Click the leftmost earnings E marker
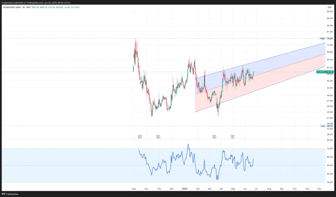The width and height of the screenshot is (336, 197). tap(140, 137)
